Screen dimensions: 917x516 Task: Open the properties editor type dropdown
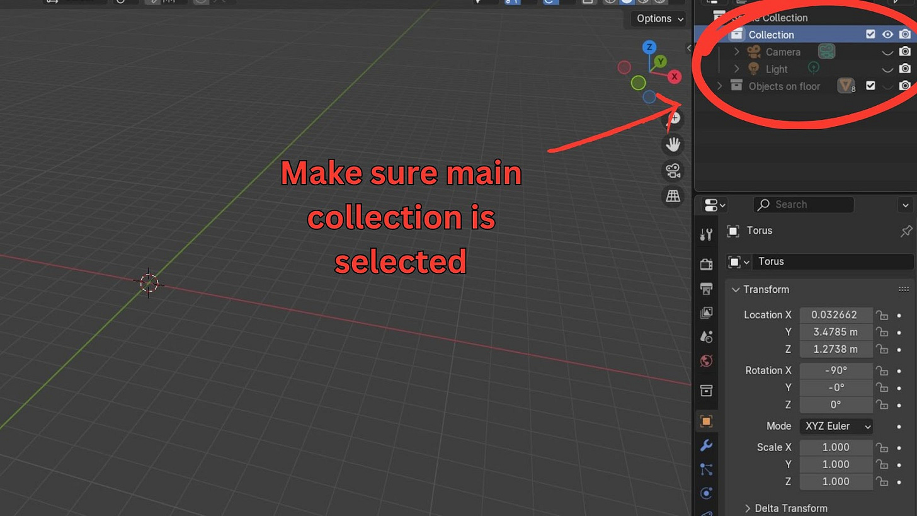(x=715, y=205)
